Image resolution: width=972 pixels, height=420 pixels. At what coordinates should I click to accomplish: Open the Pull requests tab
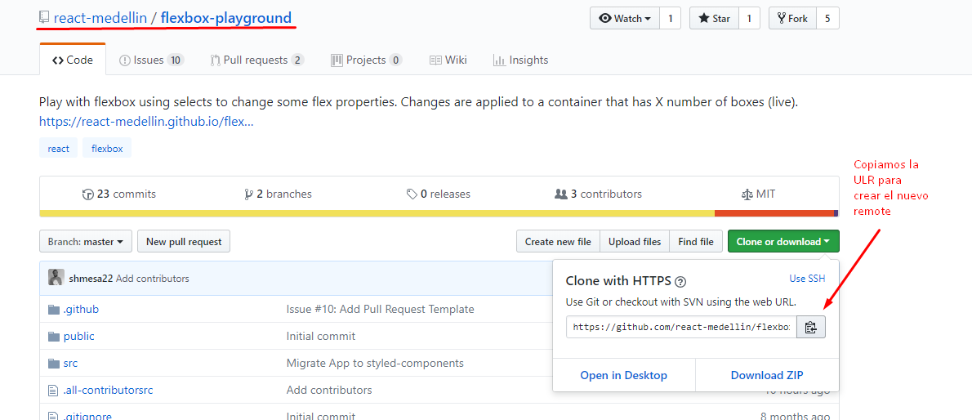click(256, 60)
